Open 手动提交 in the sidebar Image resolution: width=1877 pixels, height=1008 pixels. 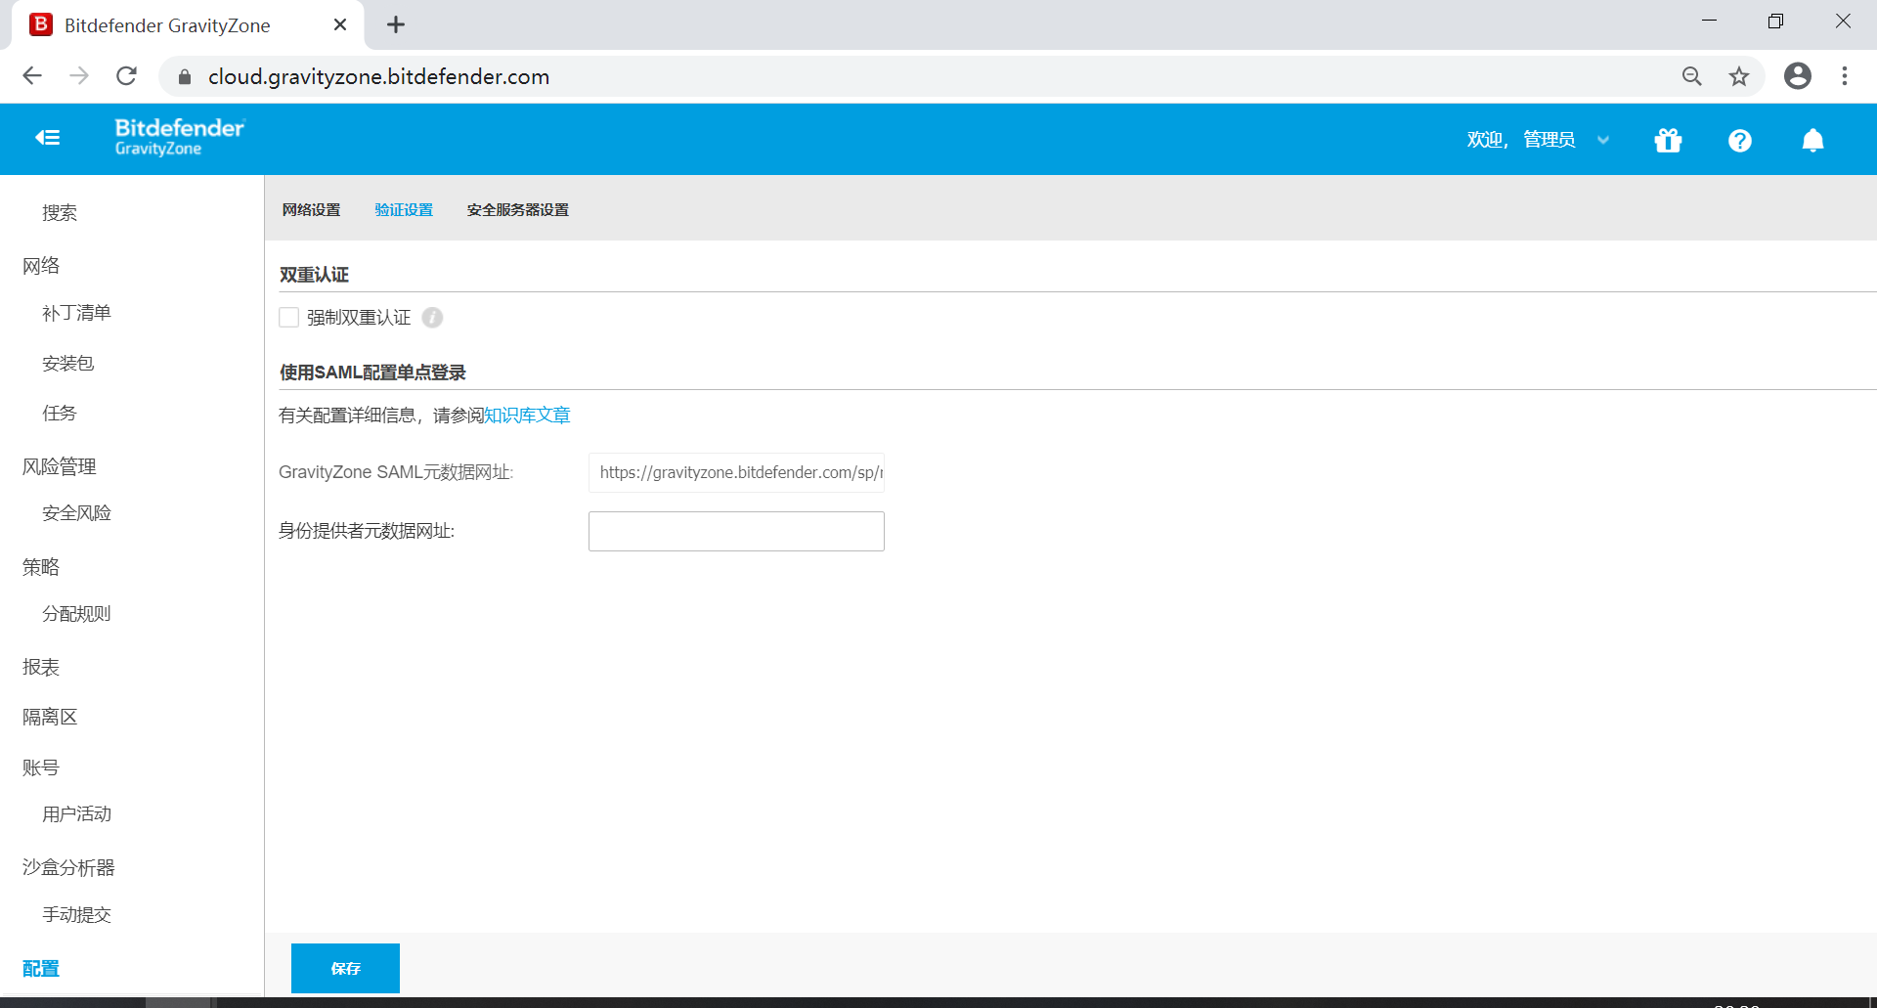[x=76, y=915]
